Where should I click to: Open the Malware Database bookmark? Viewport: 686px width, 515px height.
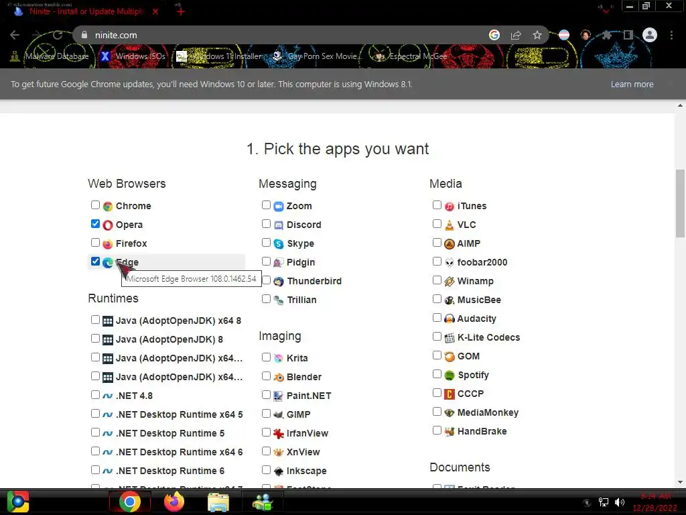(50, 56)
